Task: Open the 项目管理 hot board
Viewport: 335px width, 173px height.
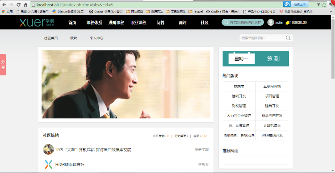Action: pyautogui.click(x=272, y=96)
